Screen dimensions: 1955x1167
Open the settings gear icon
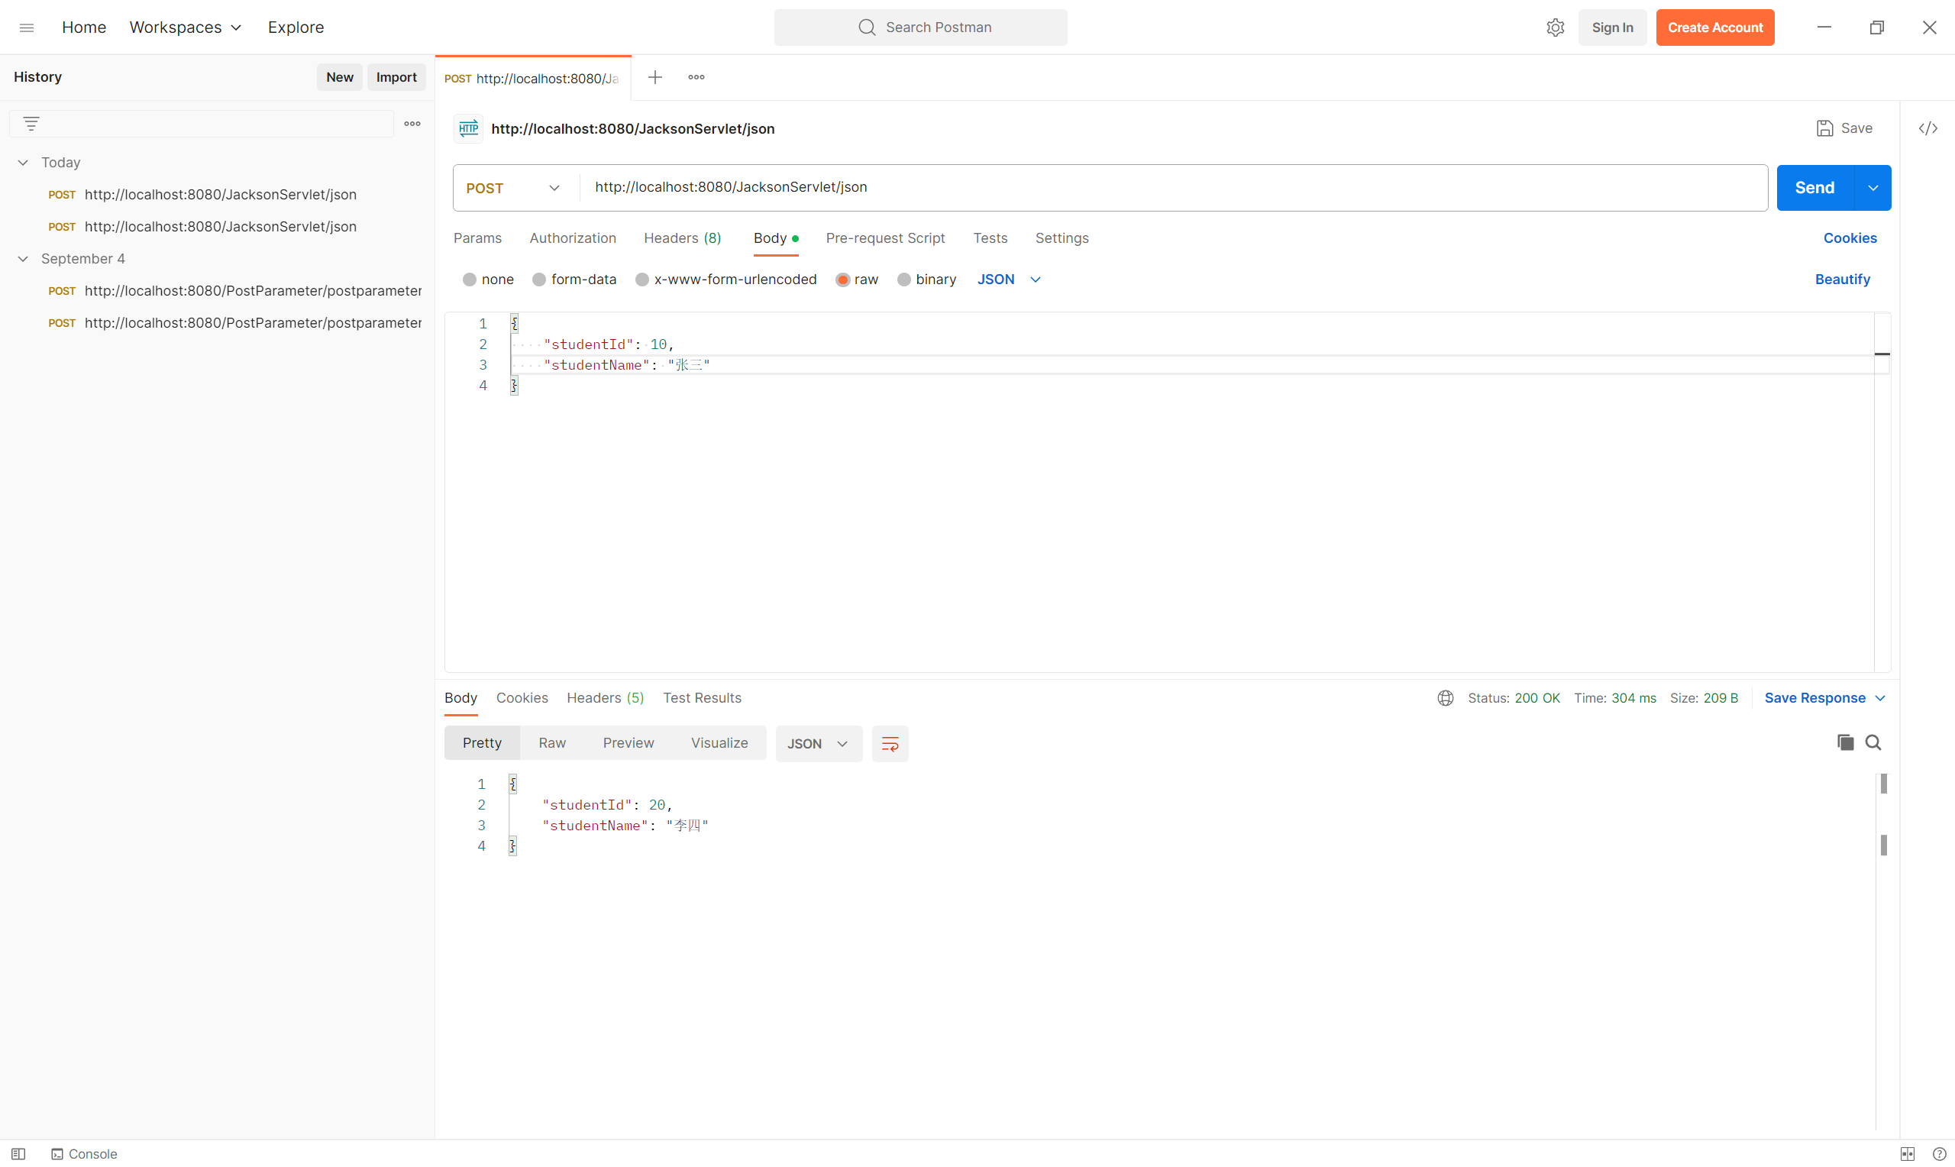click(1554, 27)
